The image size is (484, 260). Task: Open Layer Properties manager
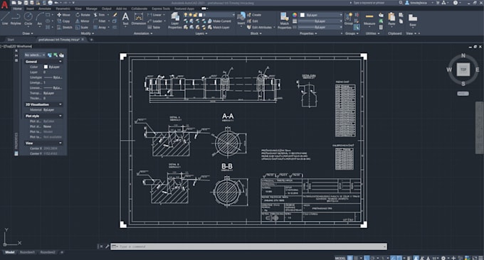[175, 21]
